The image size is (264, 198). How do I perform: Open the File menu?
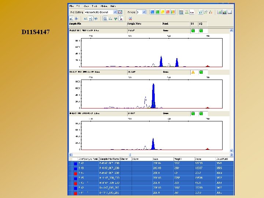click(71, 6)
